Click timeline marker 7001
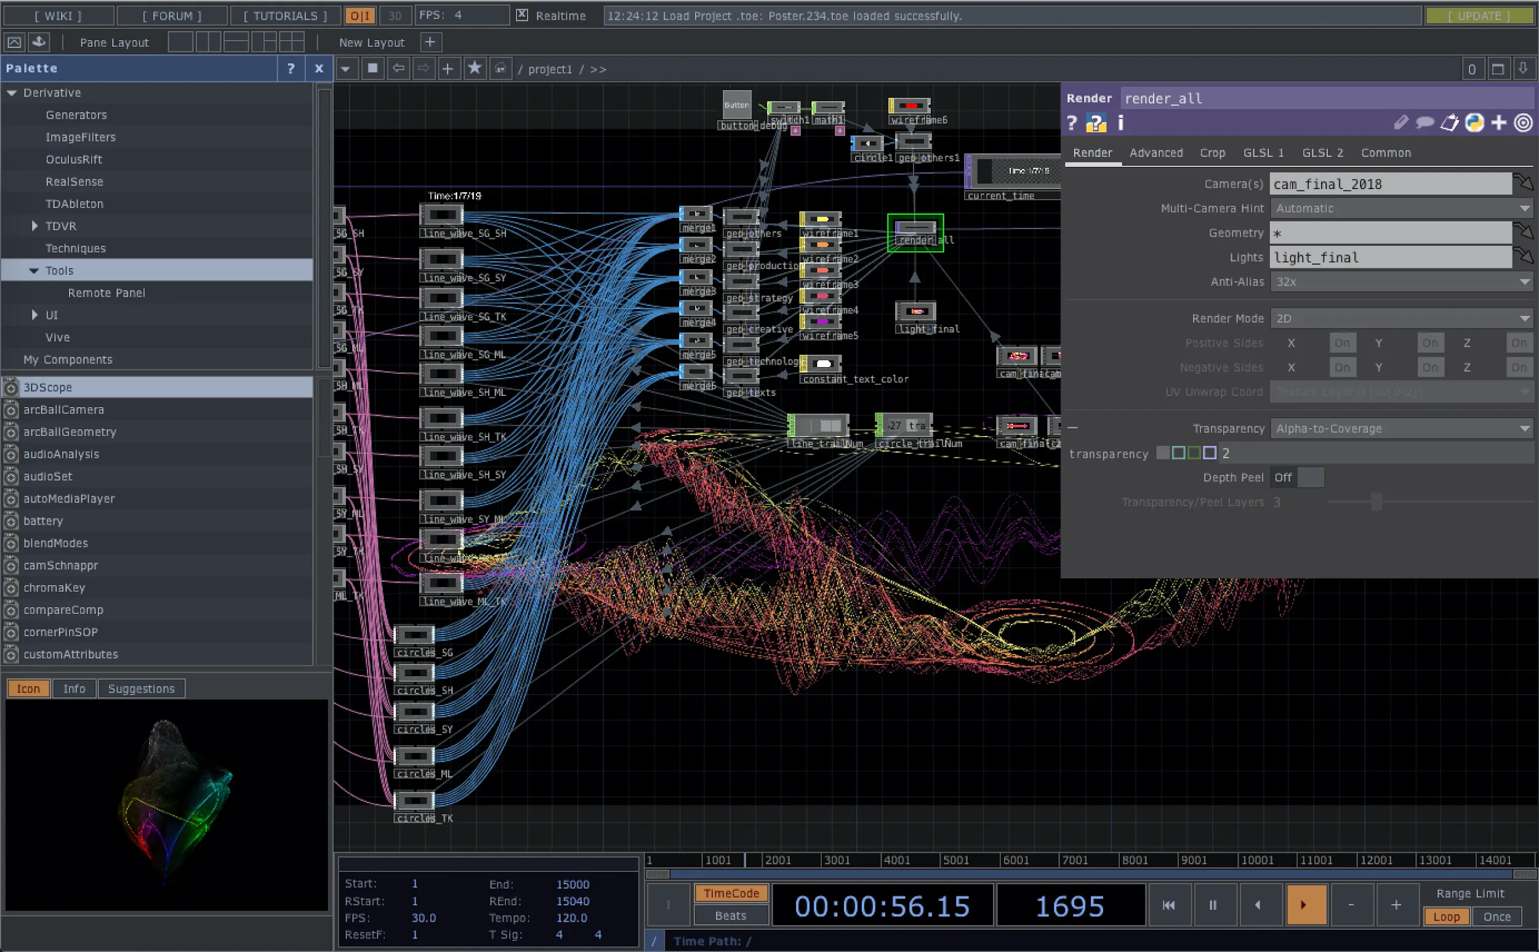Viewport: 1539px width, 952px height. pos(1074,860)
